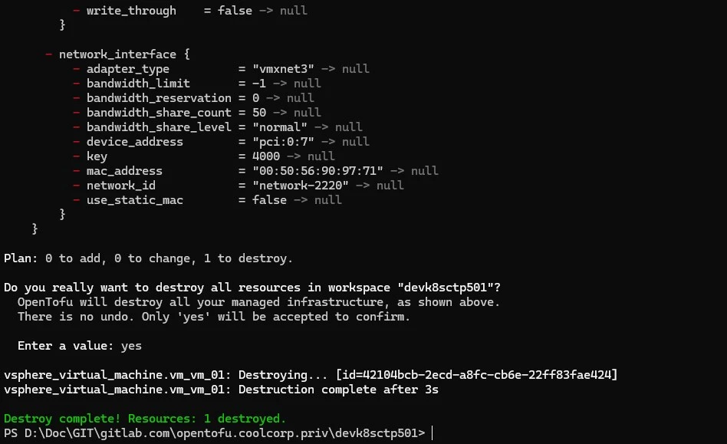727x444 pixels.
Task: Click "There is no undo" warning line
Action: [x=214, y=317]
